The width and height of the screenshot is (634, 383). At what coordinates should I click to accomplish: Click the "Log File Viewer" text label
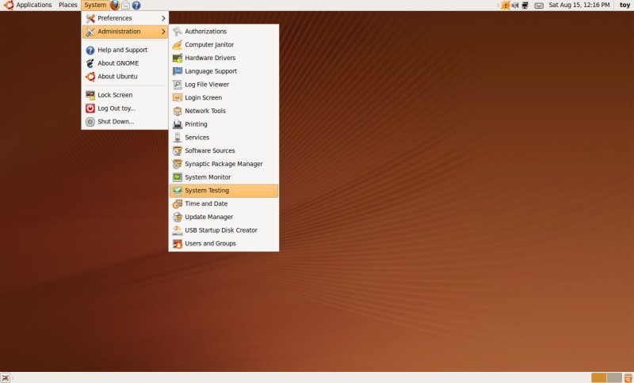[x=207, y=85]
